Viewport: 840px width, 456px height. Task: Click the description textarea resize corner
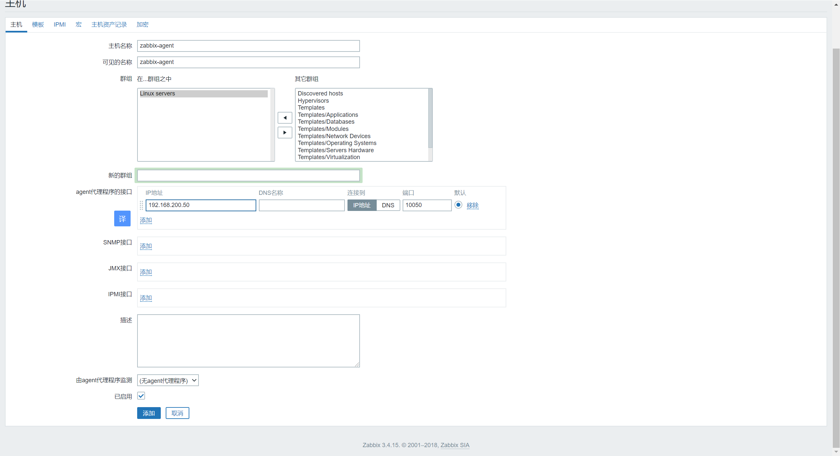(357, 364)
